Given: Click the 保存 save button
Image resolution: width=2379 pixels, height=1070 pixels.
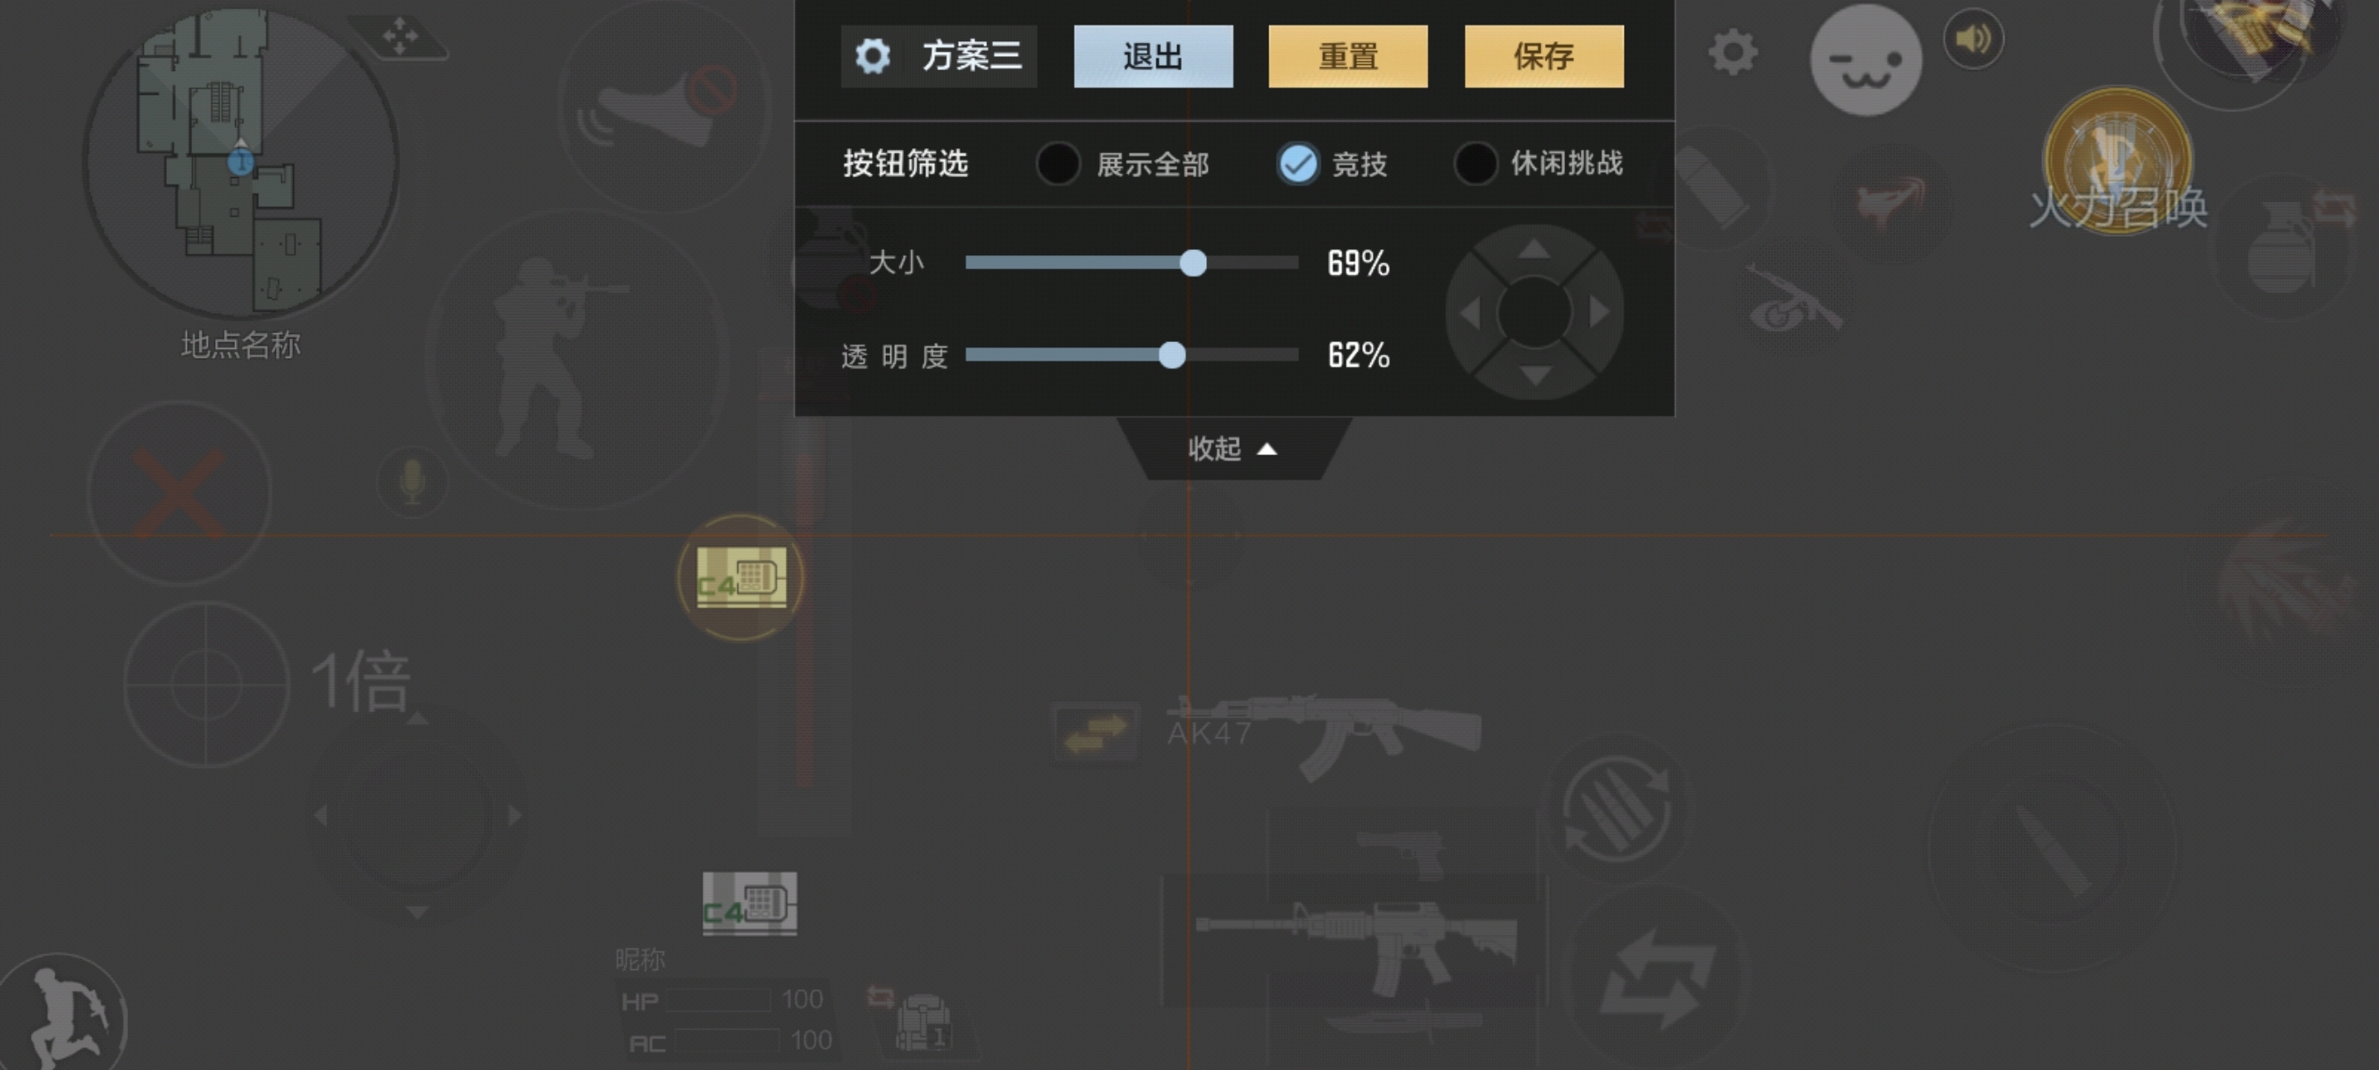Looking at the screenshot, I should pos(1543,56).
